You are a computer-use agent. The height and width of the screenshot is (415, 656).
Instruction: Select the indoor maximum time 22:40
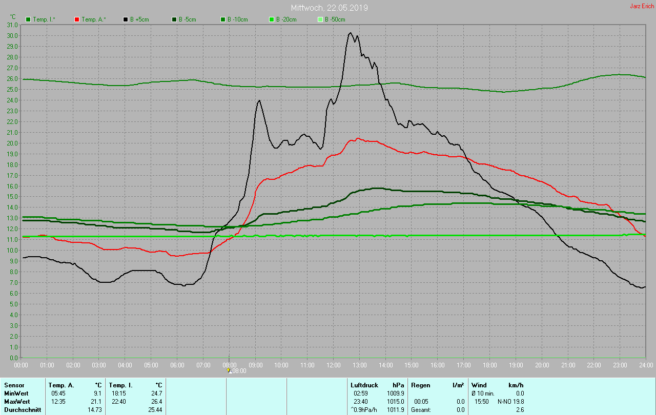(119, 401)
